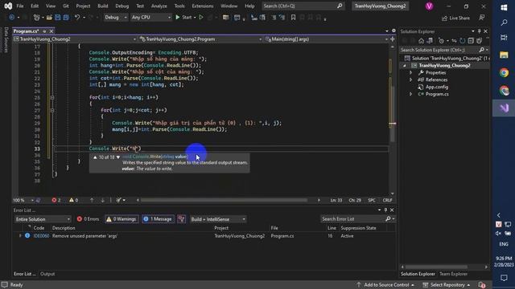
Task: Toggle the 0 Errors filter
Action: point(88,219)
